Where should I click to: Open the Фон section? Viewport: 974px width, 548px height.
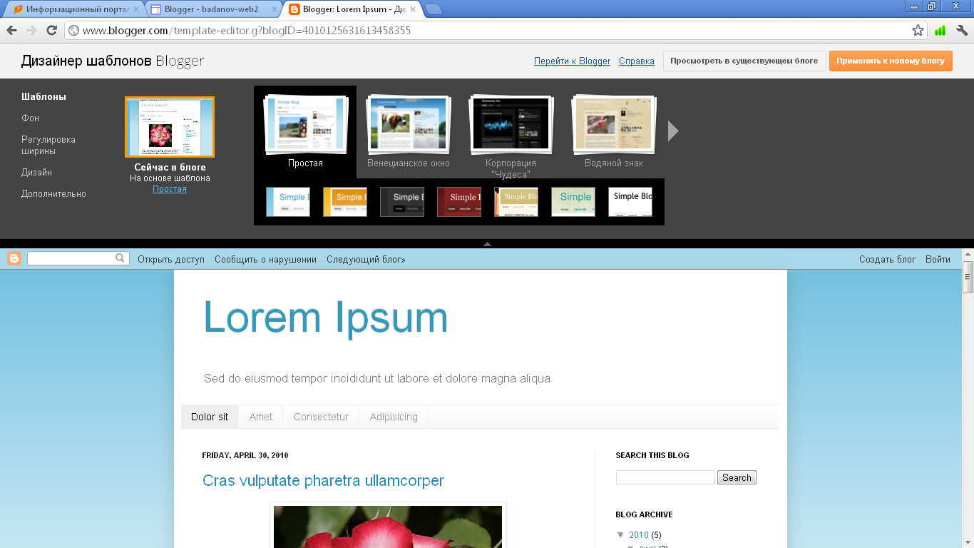(30, 118)
